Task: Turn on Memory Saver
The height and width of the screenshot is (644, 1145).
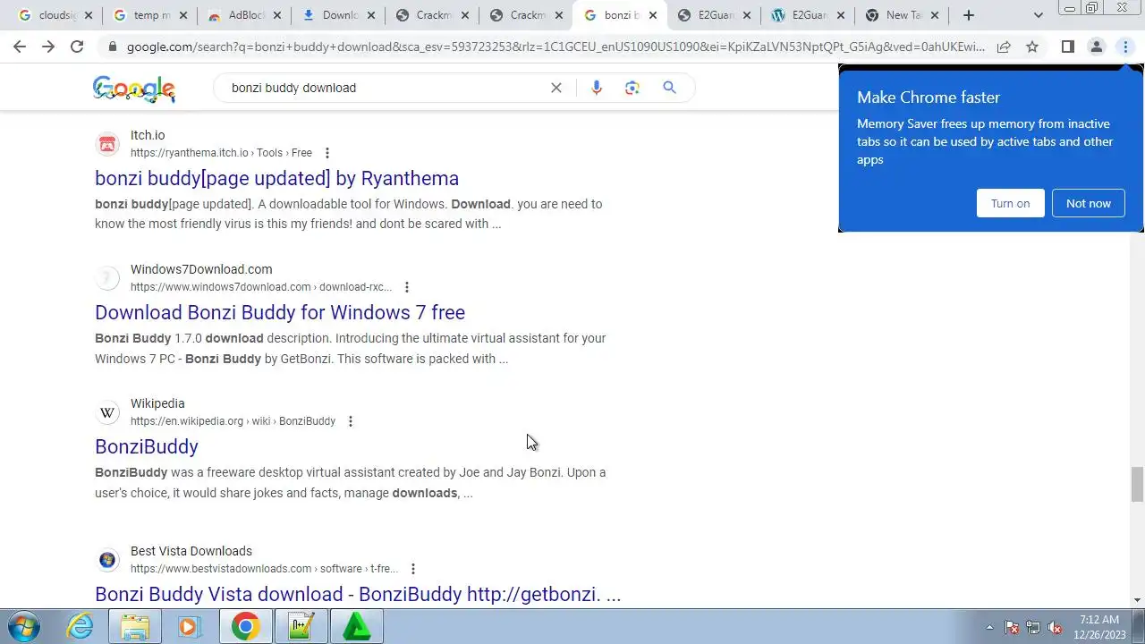Action: click(1010, 203)
